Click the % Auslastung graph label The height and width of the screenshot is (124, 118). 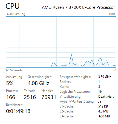click(x=16, y=14)
